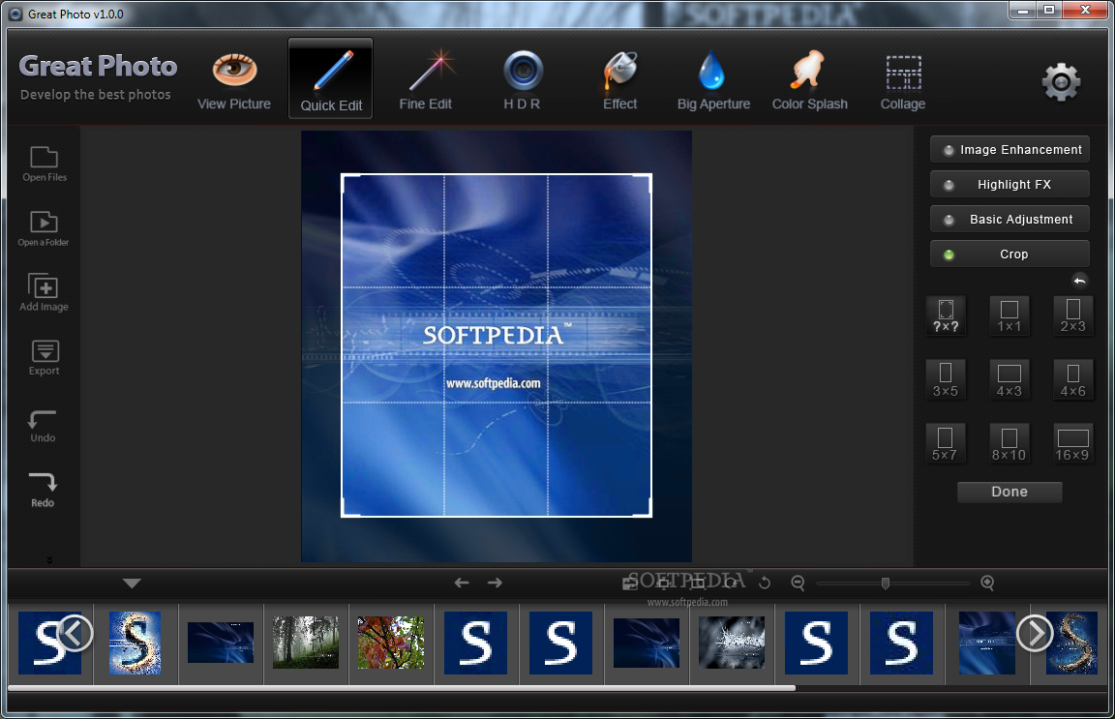Select the 8x10 crop ratio
The height and width of the screenshot is (719, 1115).
(1010, 444)
